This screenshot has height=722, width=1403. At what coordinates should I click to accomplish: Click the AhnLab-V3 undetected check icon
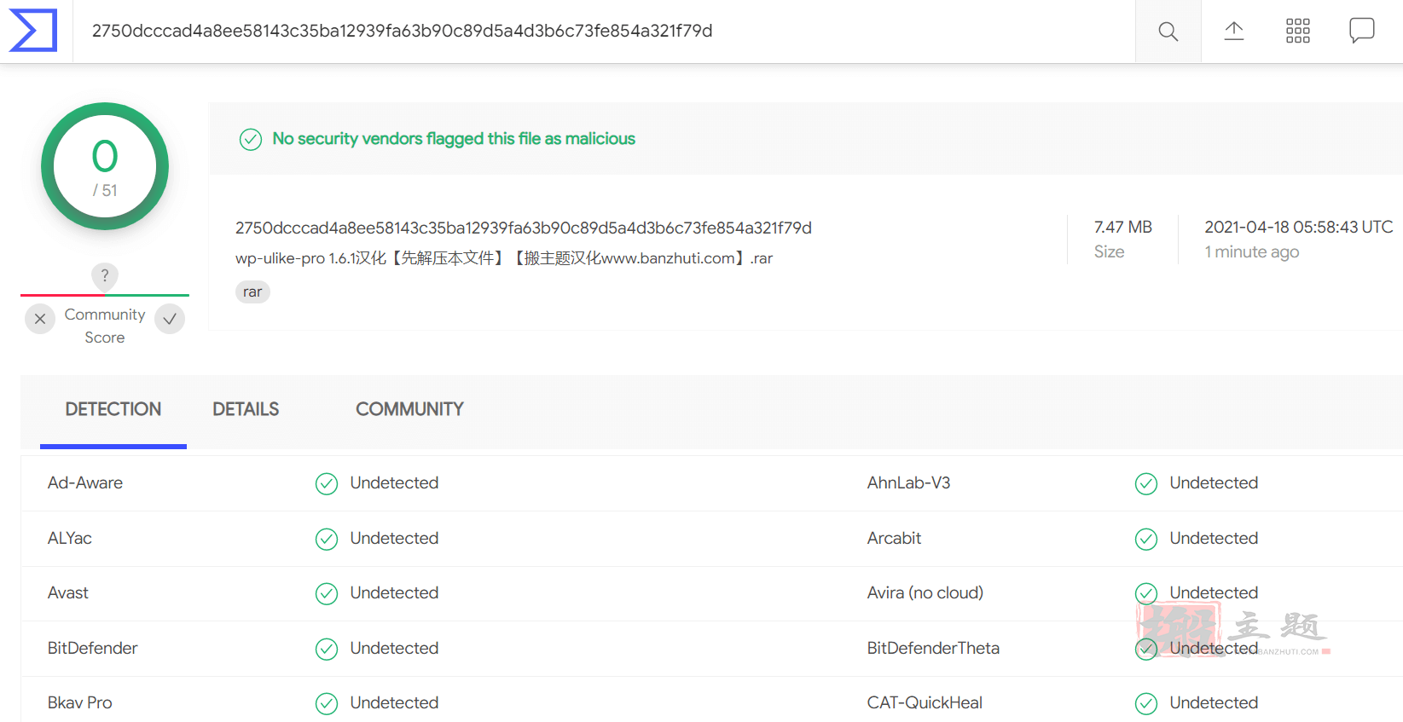pos(1146,484)
